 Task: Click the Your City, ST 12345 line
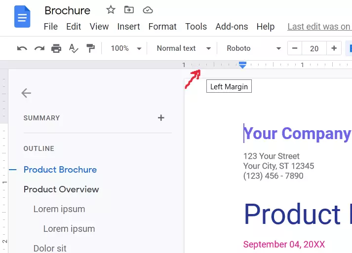[278, 166]
